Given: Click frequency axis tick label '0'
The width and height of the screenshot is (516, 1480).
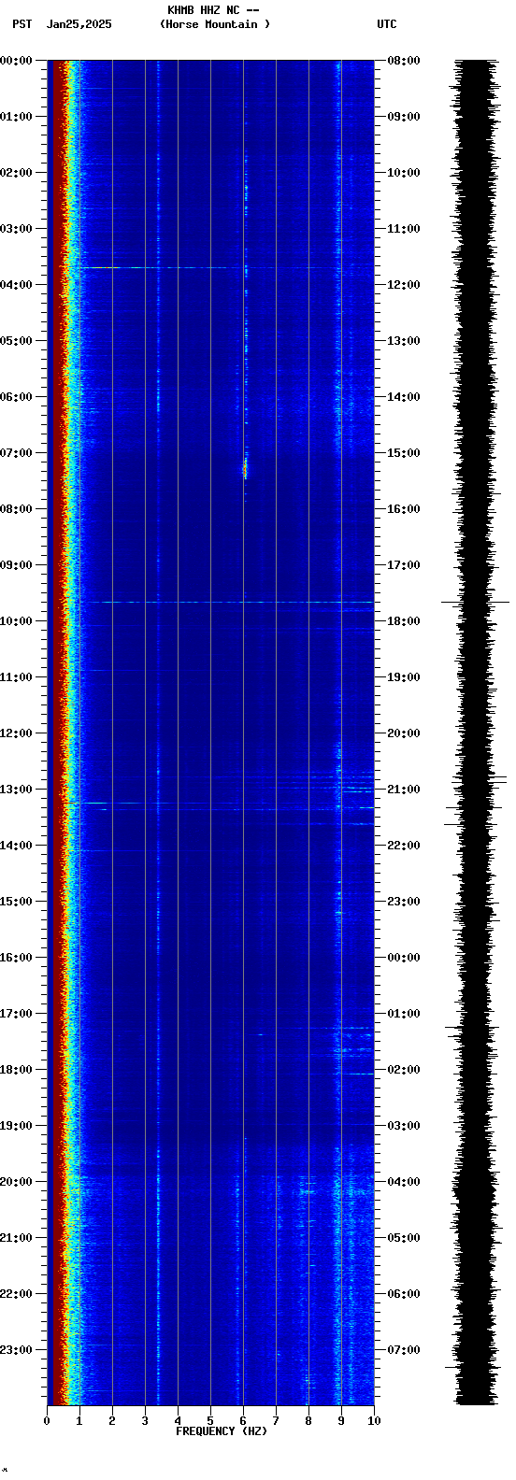Looking at the screenshot, I should [x=47, y=1421].
